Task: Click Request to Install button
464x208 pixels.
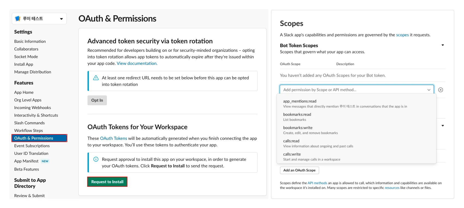Action: [x=107, y=182]
